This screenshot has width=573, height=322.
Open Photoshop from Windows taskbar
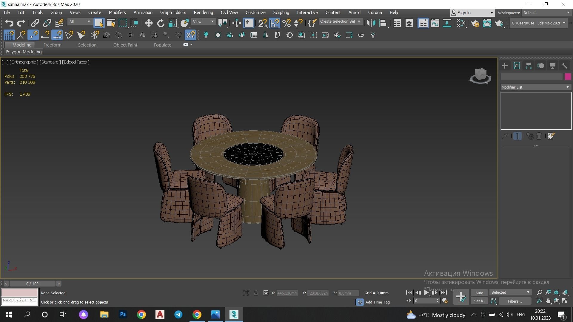[x=123, y=315]
